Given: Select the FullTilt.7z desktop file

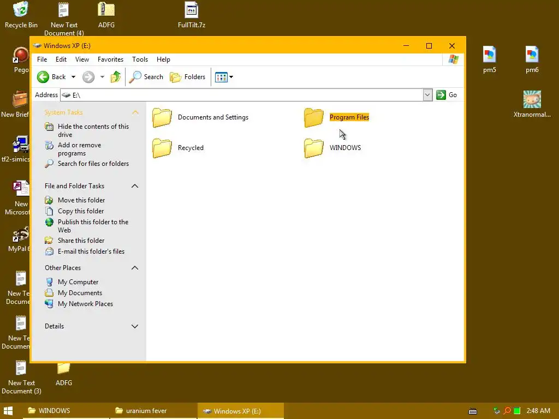Looking at the screenshot, I should 192,15.
